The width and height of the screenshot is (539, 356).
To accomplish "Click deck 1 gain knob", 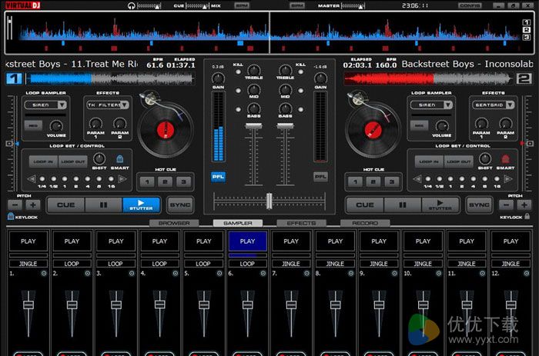I will 218,78.
